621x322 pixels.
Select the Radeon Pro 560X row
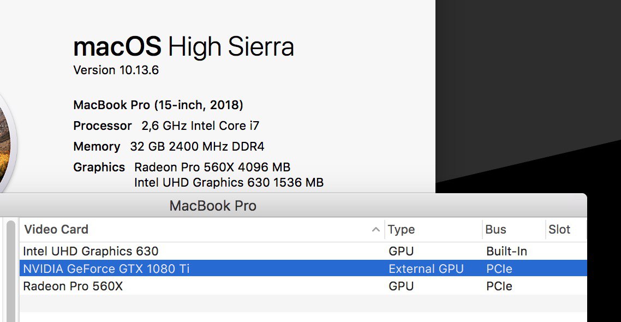click(x=303, y=286)
